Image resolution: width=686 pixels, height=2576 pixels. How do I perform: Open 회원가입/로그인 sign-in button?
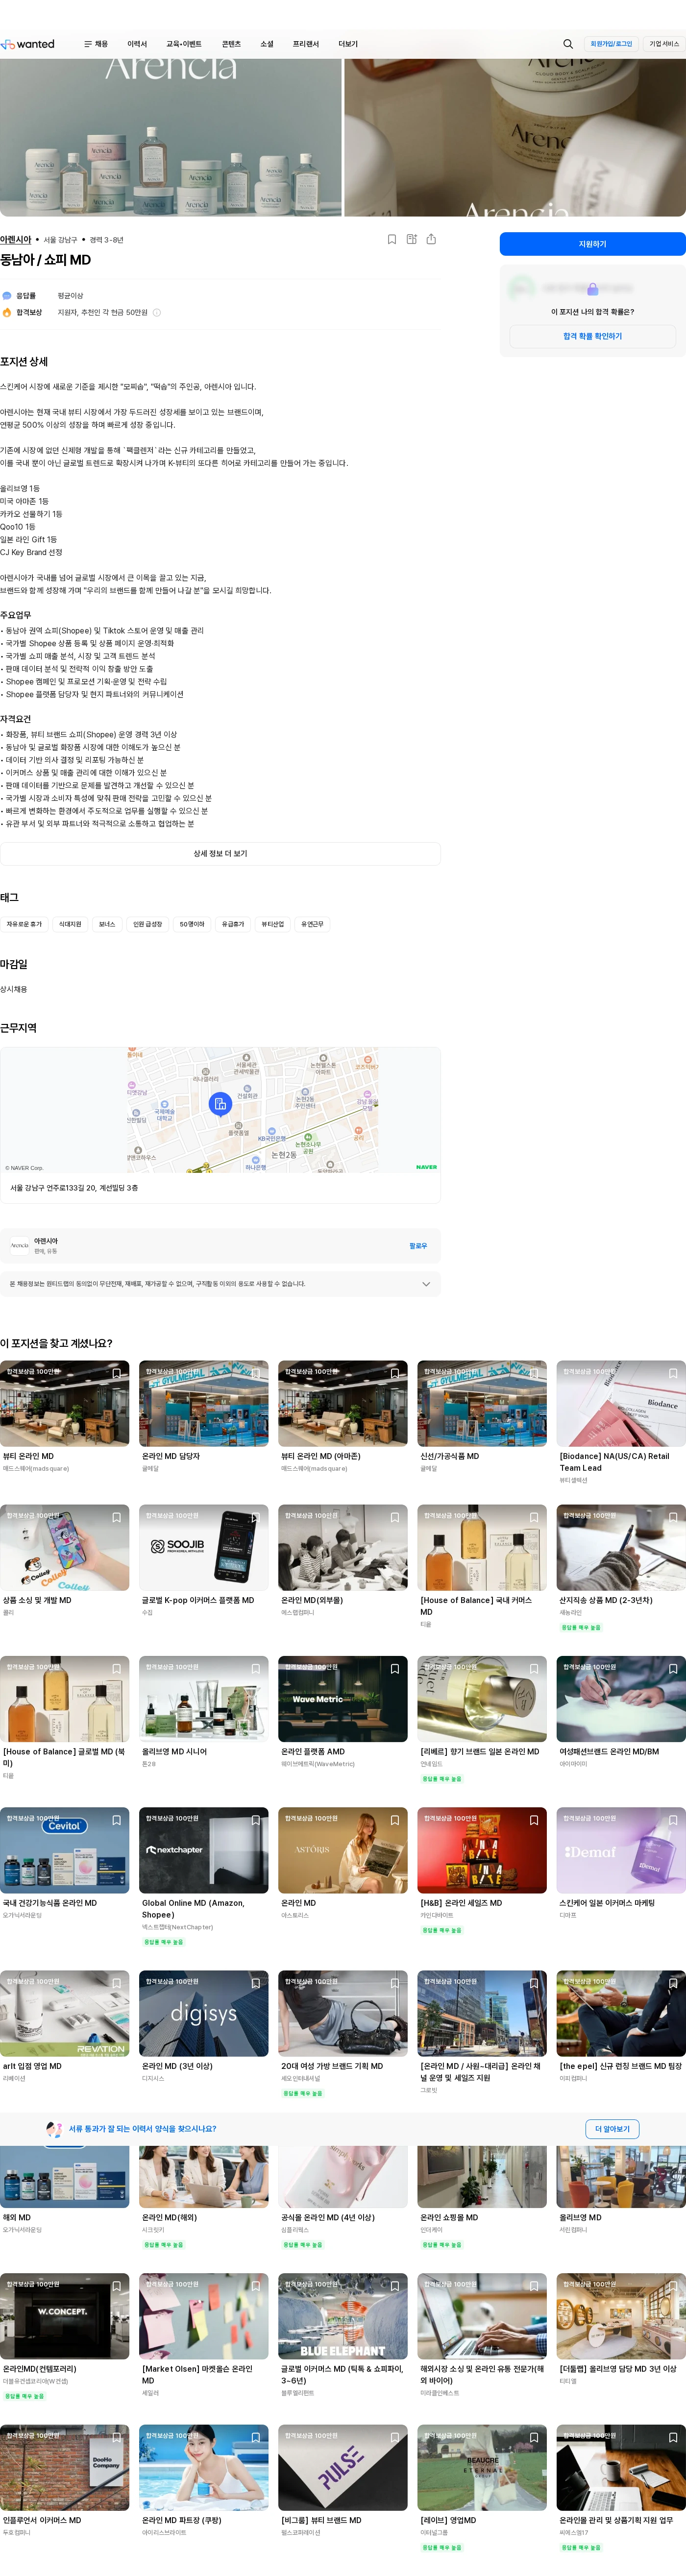pos(611,44)
